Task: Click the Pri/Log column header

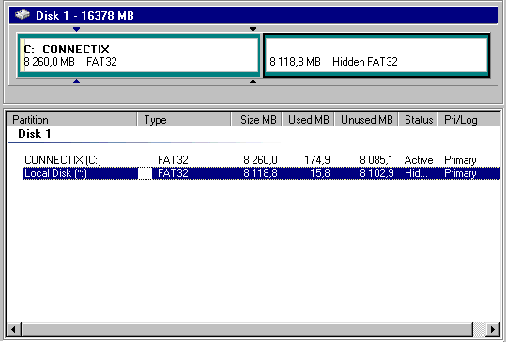Action: 469,120
